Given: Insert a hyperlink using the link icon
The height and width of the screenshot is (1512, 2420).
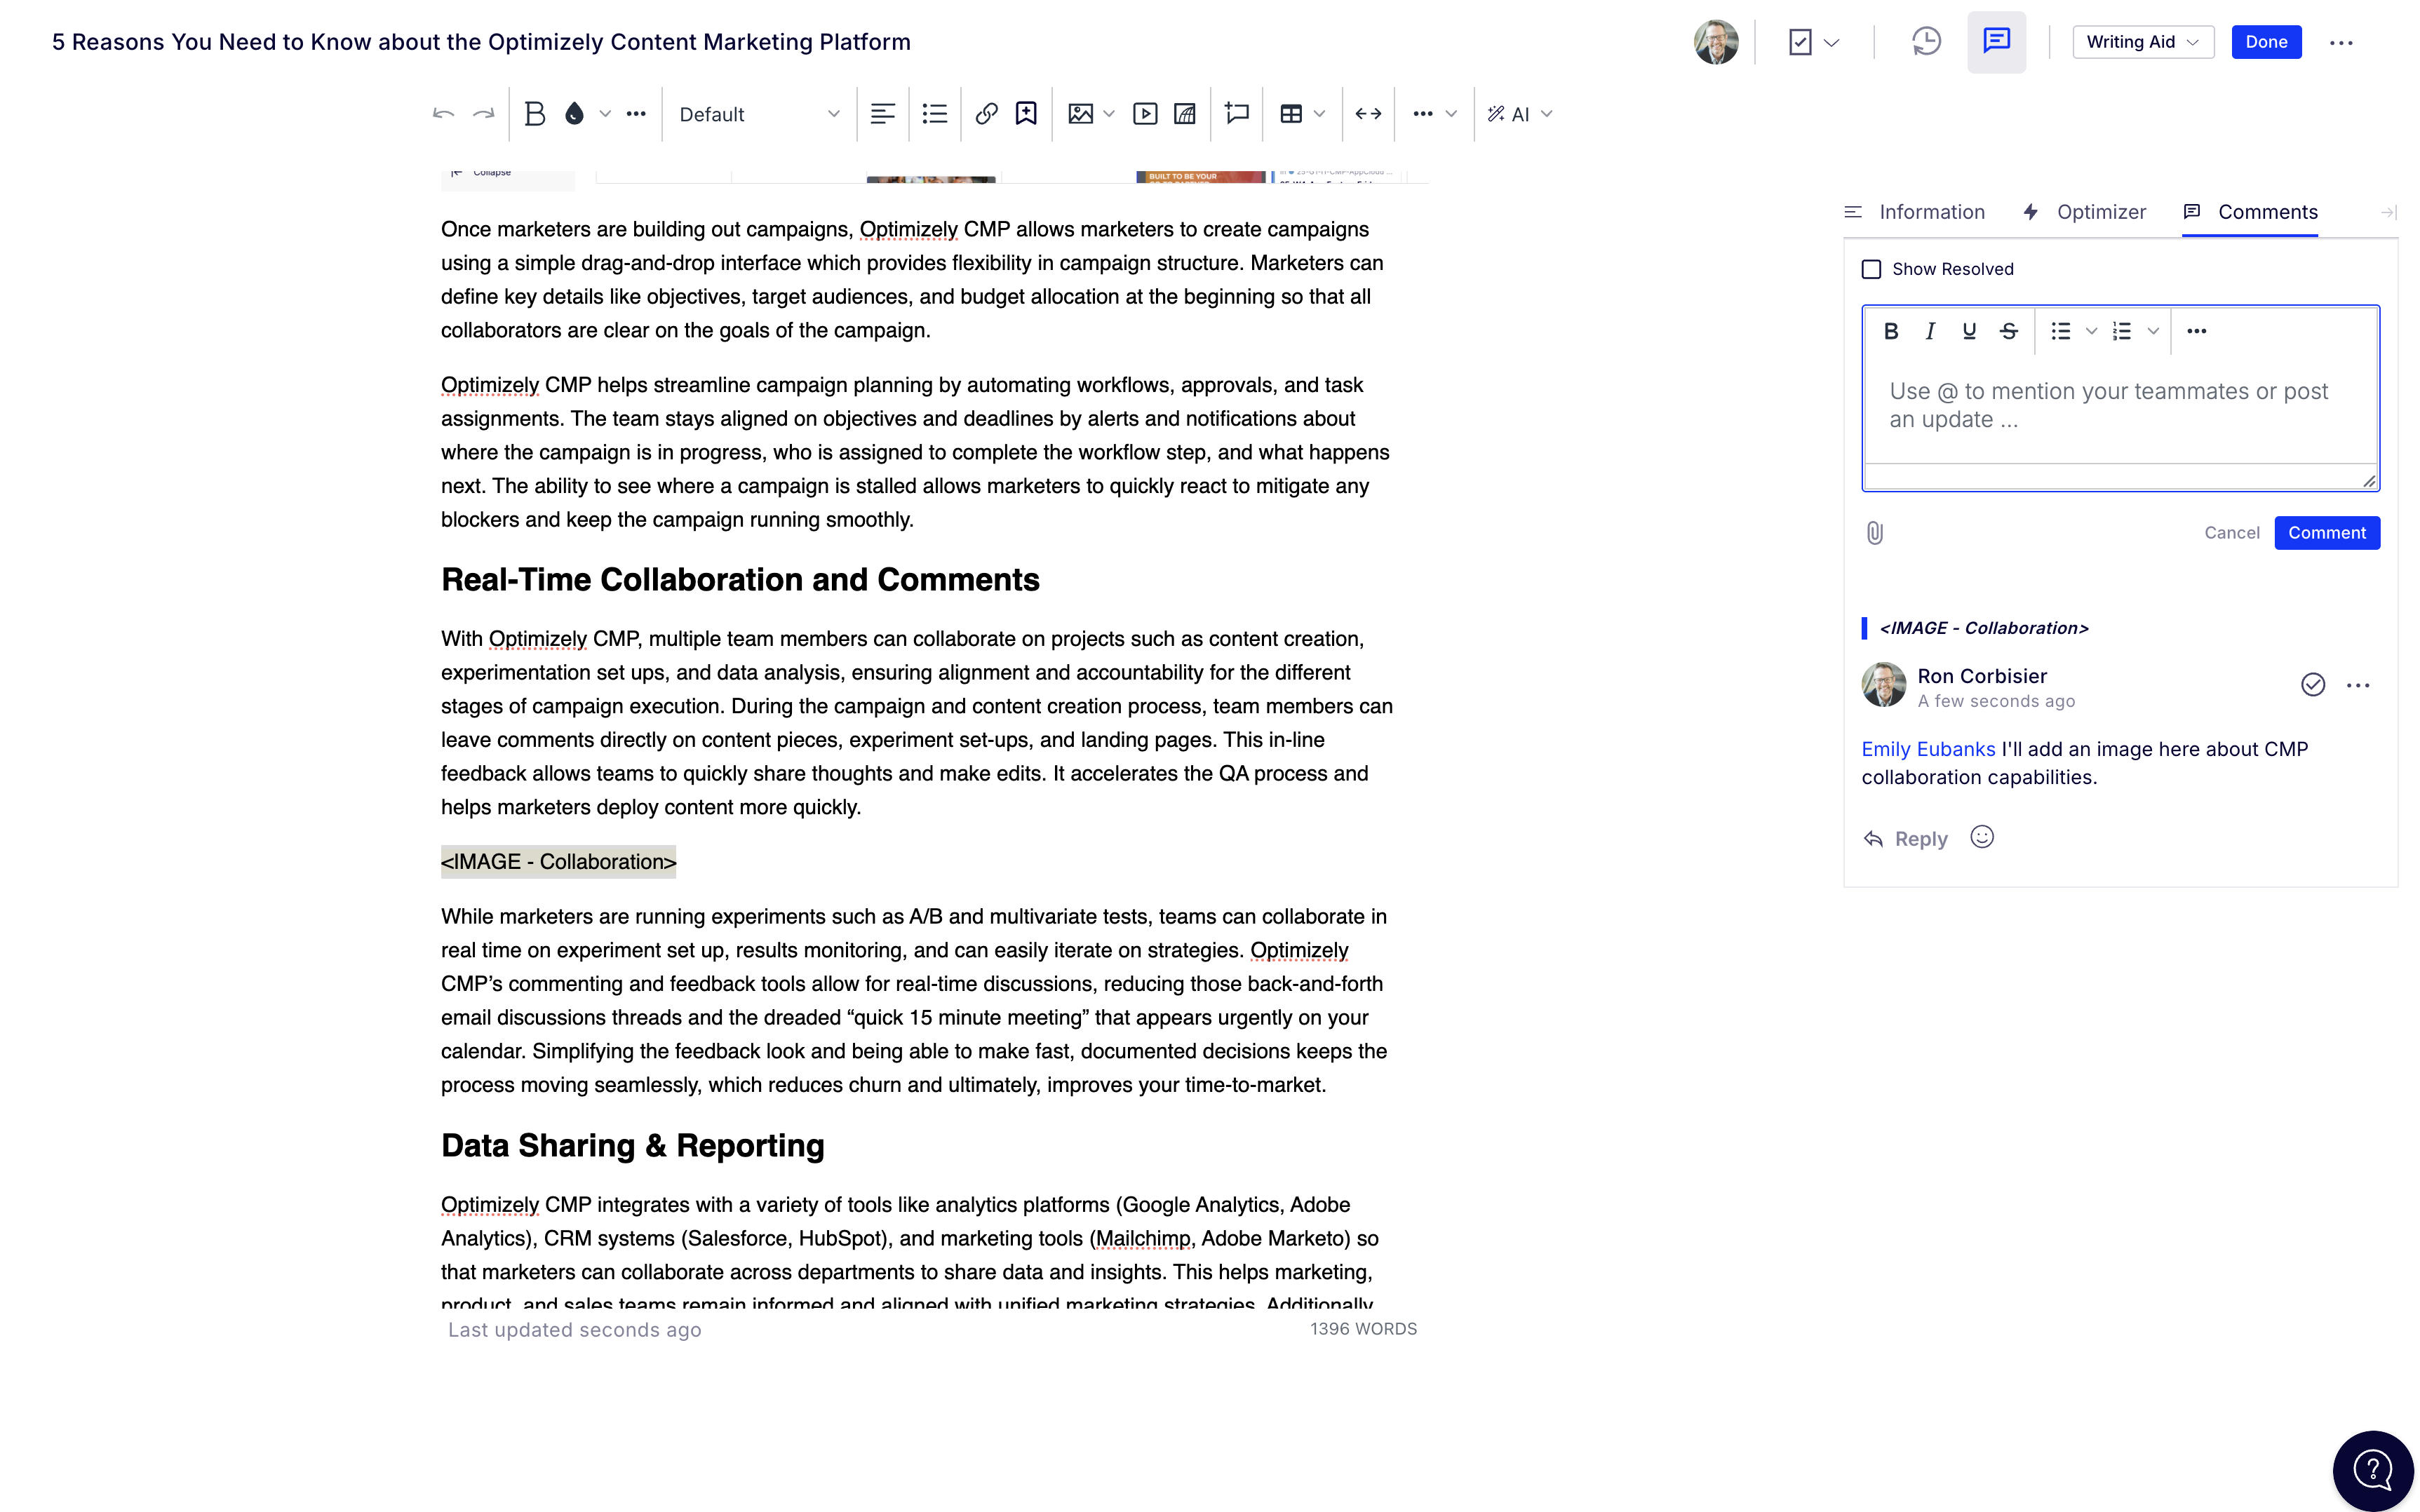Looking at the screenshot, I should tap(986, 113).
